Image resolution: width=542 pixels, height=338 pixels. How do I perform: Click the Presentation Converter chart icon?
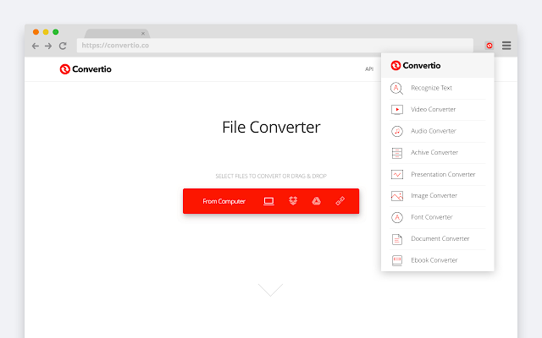pyautogui.click(x=397, y=175)
